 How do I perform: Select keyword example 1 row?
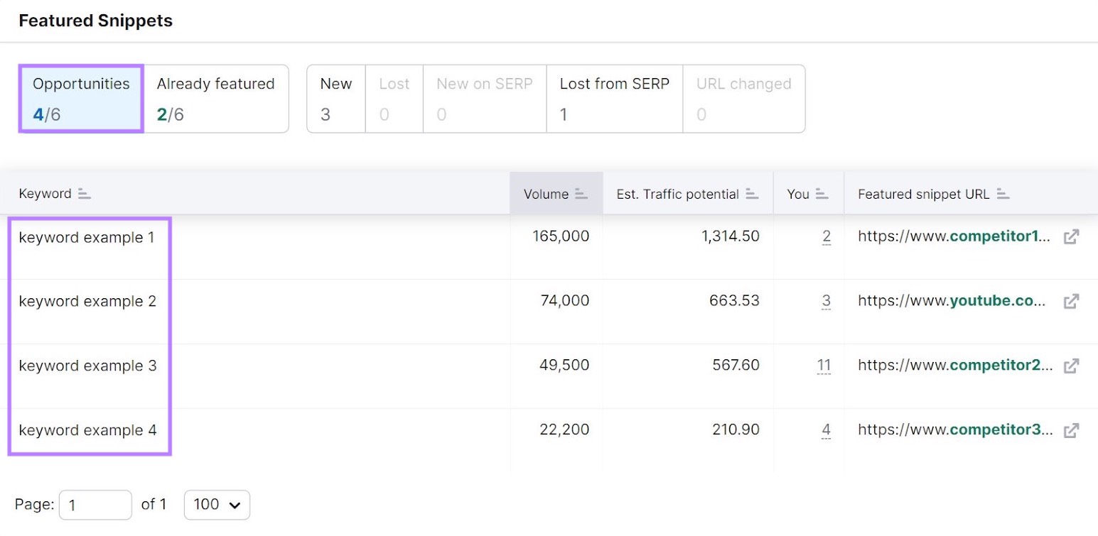(x=87, y=238)
